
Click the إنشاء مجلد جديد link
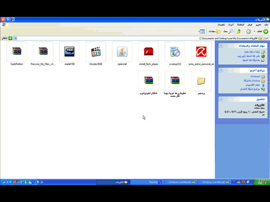tap(252, 52)
